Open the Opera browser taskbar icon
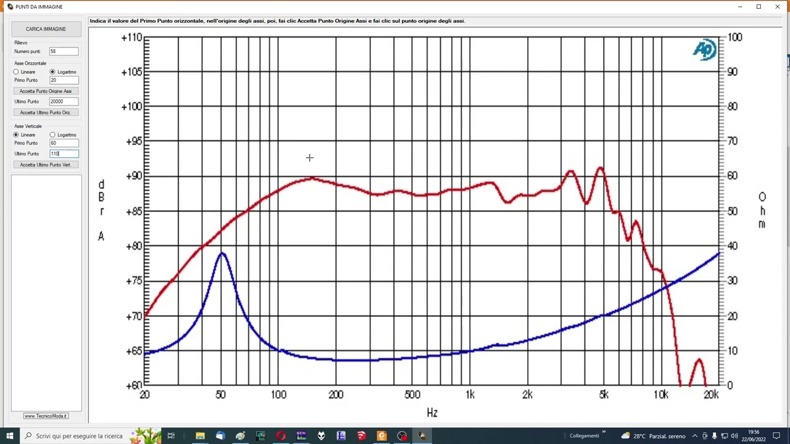 [281, 436]
